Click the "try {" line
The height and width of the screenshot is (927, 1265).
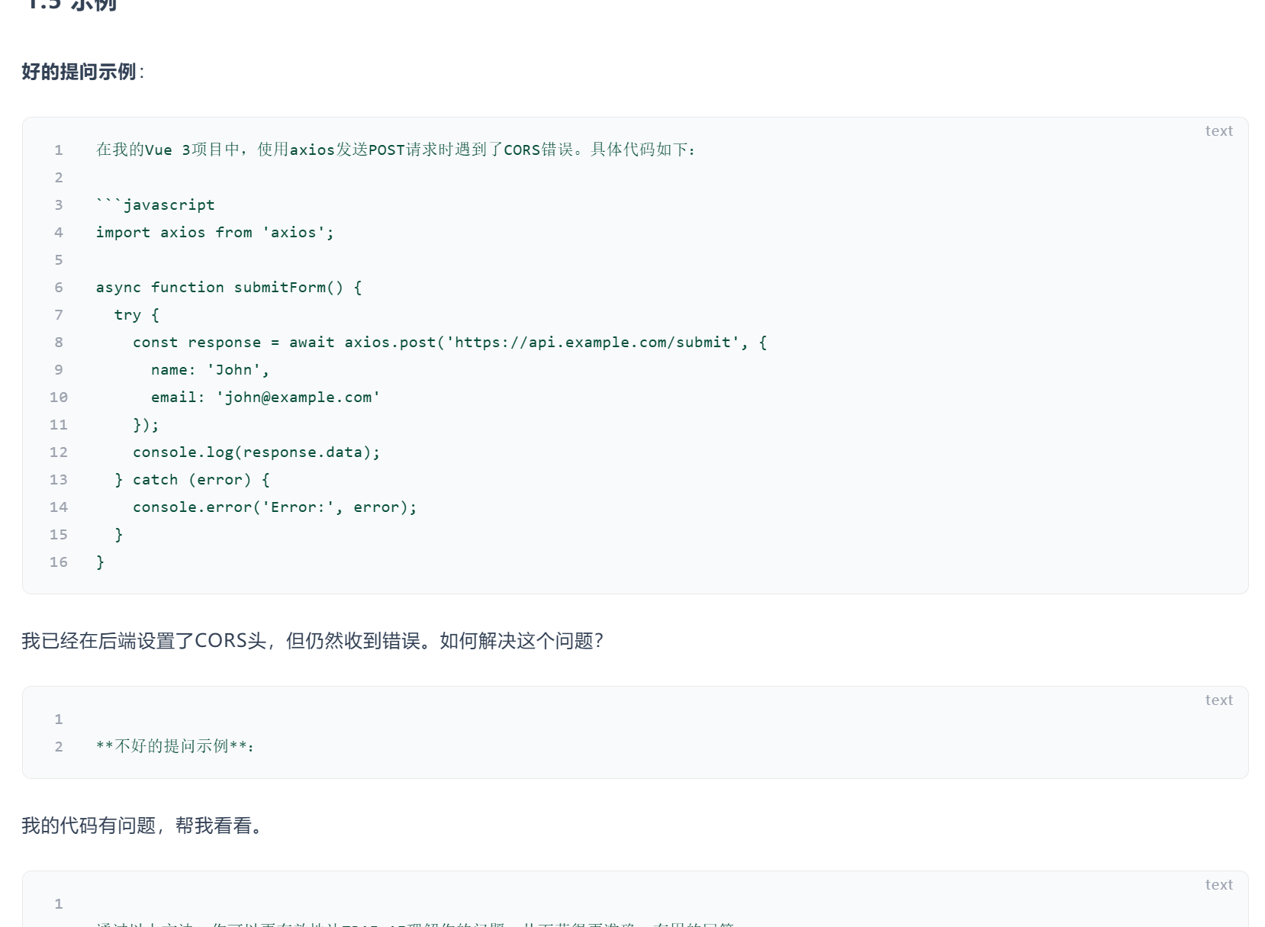(x=137, y=314)
